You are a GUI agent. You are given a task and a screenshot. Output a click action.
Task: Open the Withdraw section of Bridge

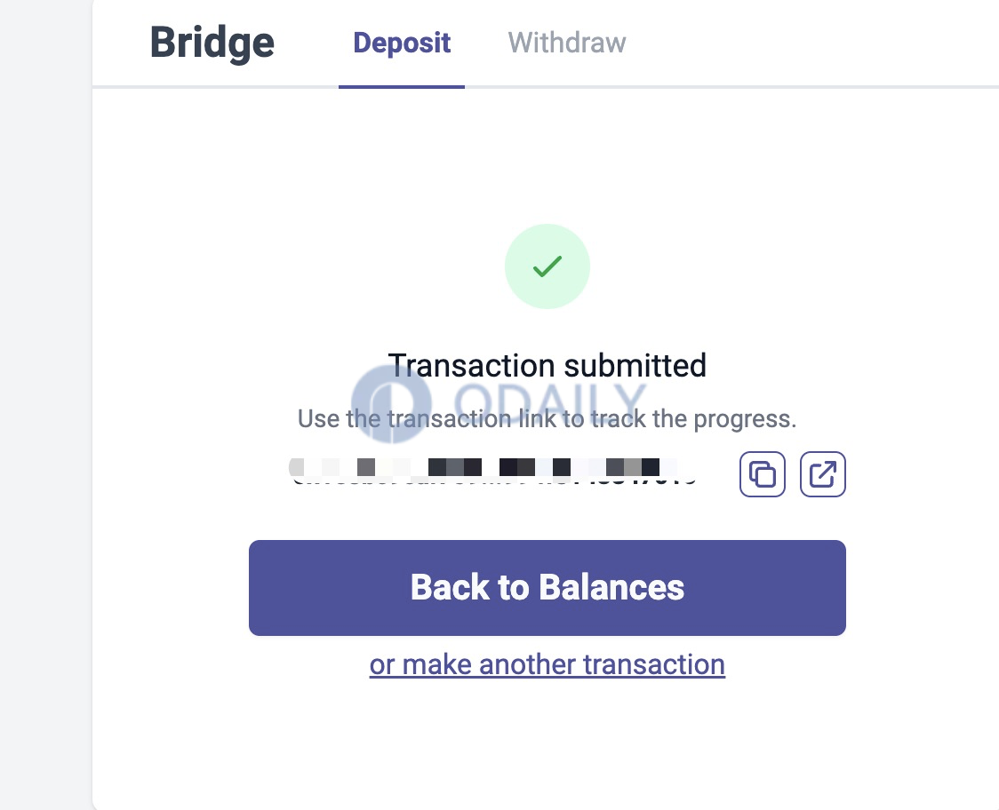[566, 43]
